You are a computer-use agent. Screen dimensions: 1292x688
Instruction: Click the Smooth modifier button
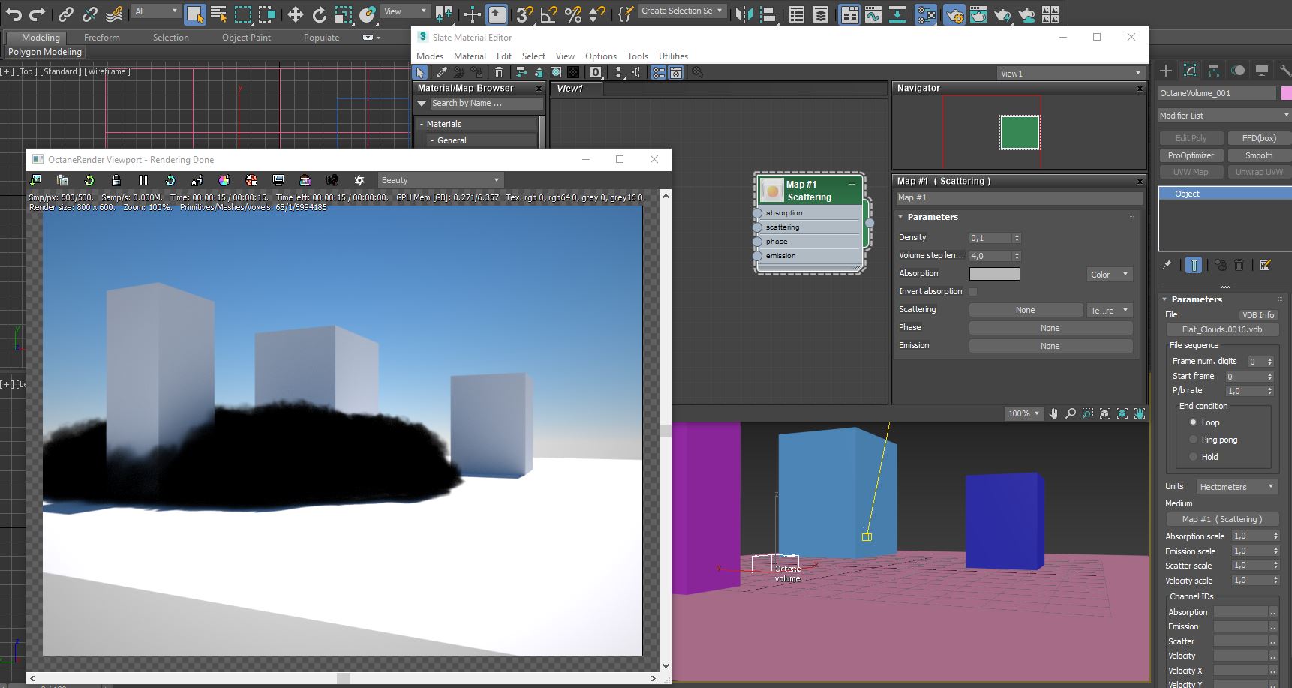[1259, 155]
